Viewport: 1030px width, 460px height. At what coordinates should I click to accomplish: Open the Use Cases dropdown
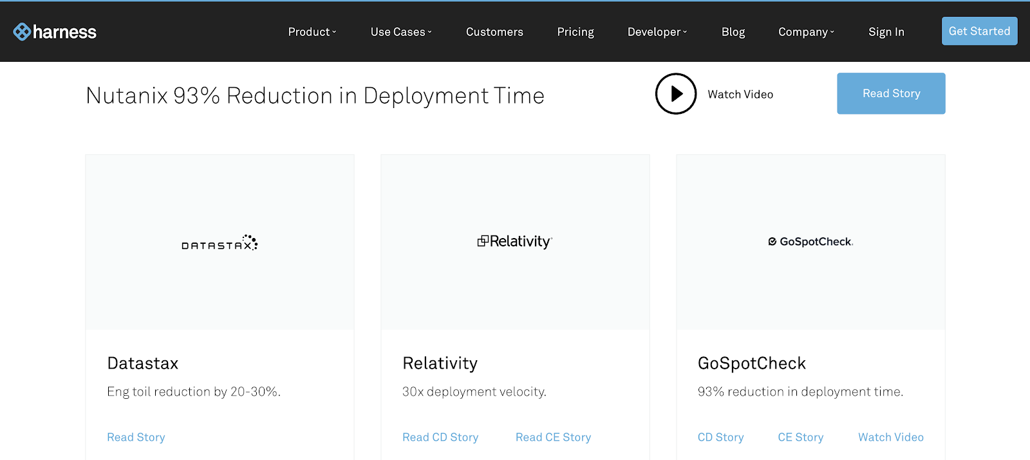coord(401,32)
